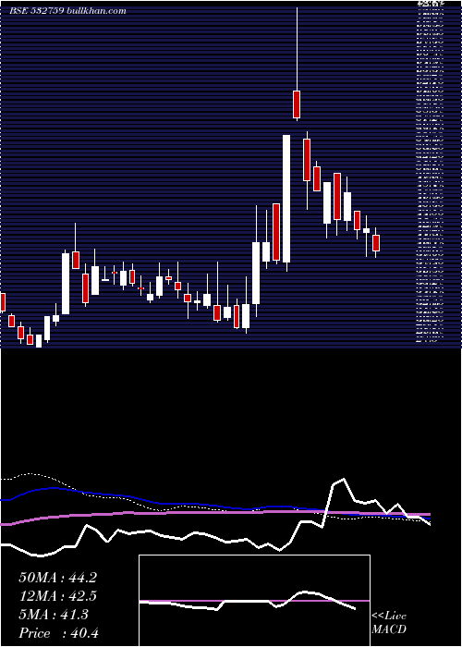Select the 5MA : 41.3 value
Screen dimensions: 462x647
pyautogui.click(x=54, y=615)
